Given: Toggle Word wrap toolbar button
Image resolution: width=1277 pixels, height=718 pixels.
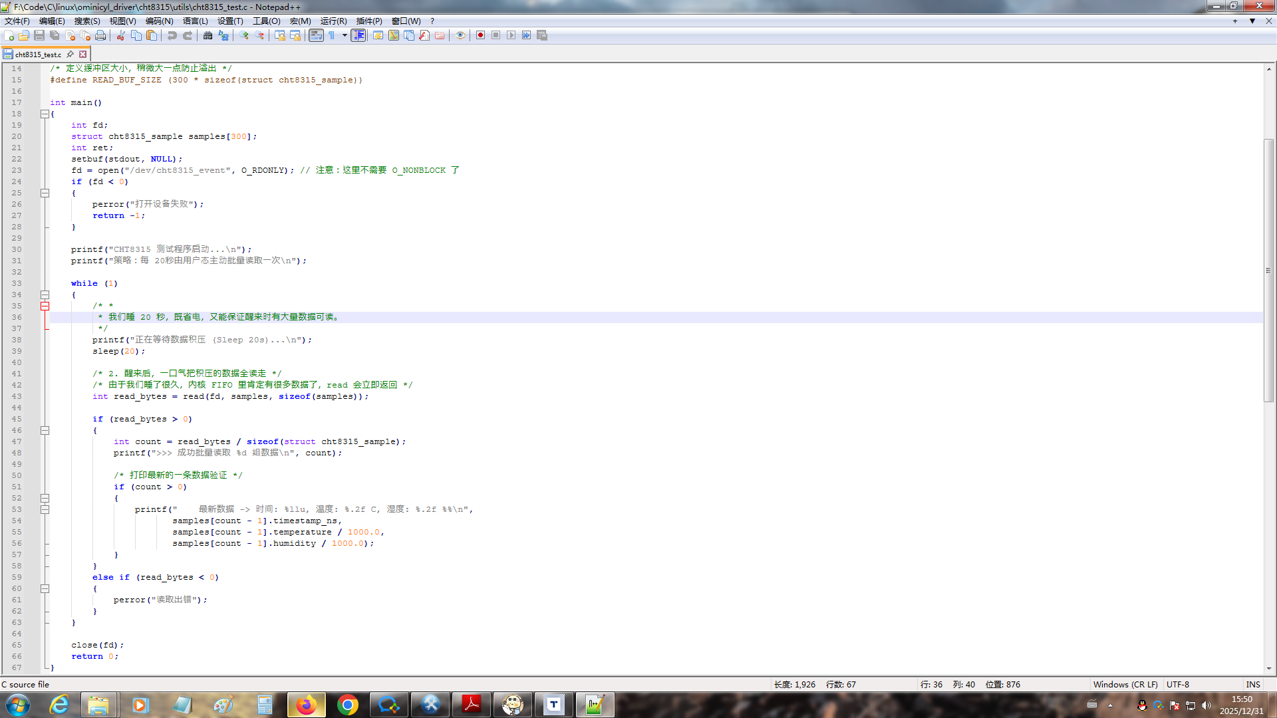Looking at the screenshot, I should [x=316, y=35].
